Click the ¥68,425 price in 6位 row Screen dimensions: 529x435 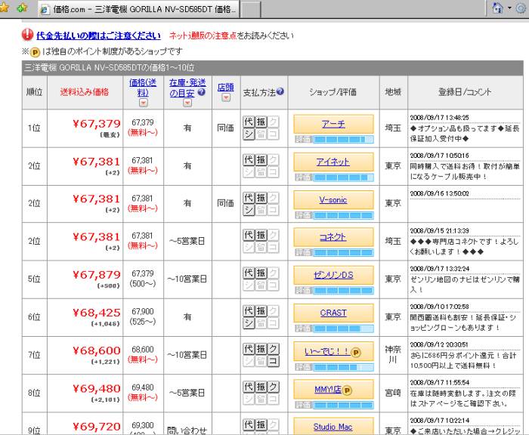[97, 313]
